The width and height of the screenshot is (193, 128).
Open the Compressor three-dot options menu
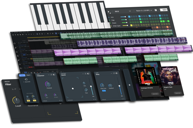point(49,75)
